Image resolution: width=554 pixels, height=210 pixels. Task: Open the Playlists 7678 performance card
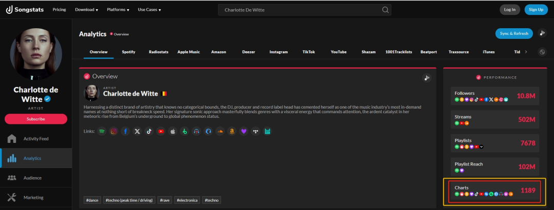click(494, 143)
